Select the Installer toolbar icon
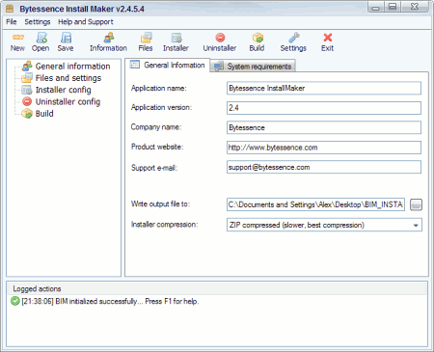 [176, 42]
